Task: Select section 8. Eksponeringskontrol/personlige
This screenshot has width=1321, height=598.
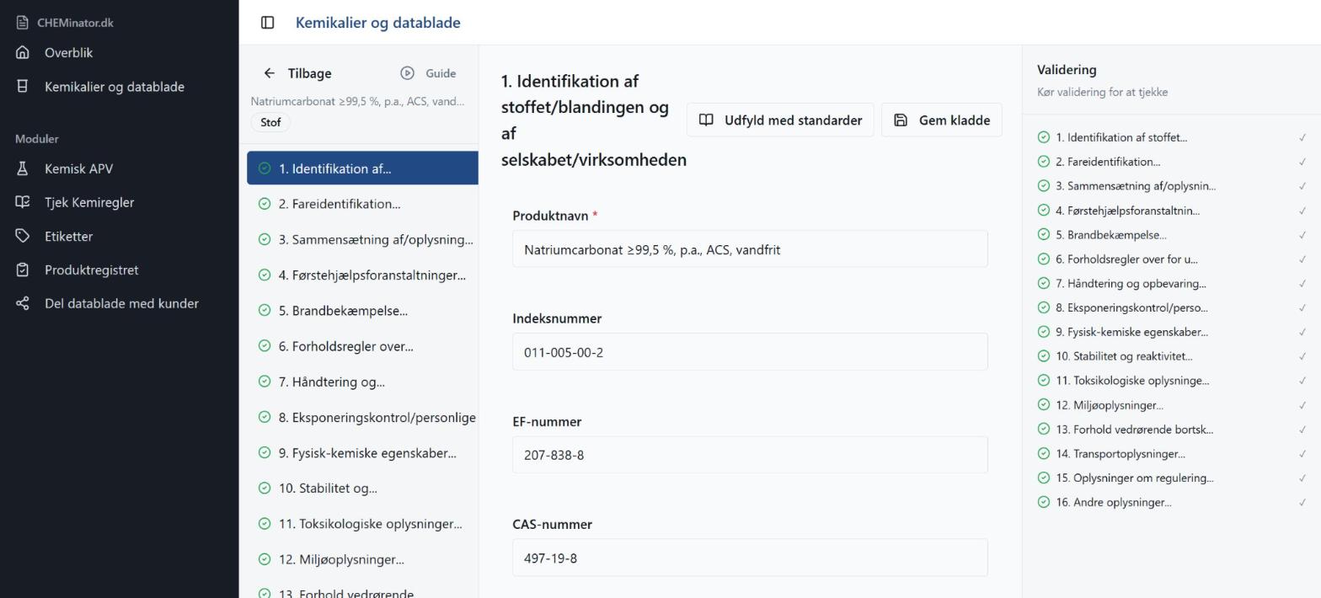Action: pos(362,417)
